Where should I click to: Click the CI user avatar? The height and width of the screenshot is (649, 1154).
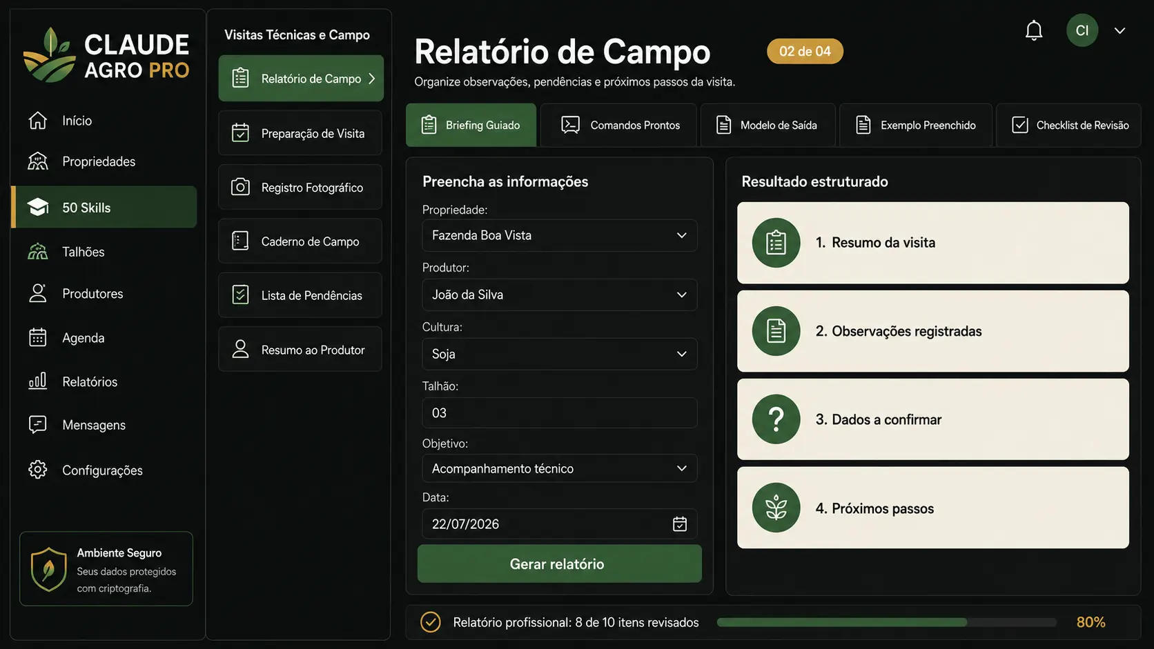(1082, 30)
